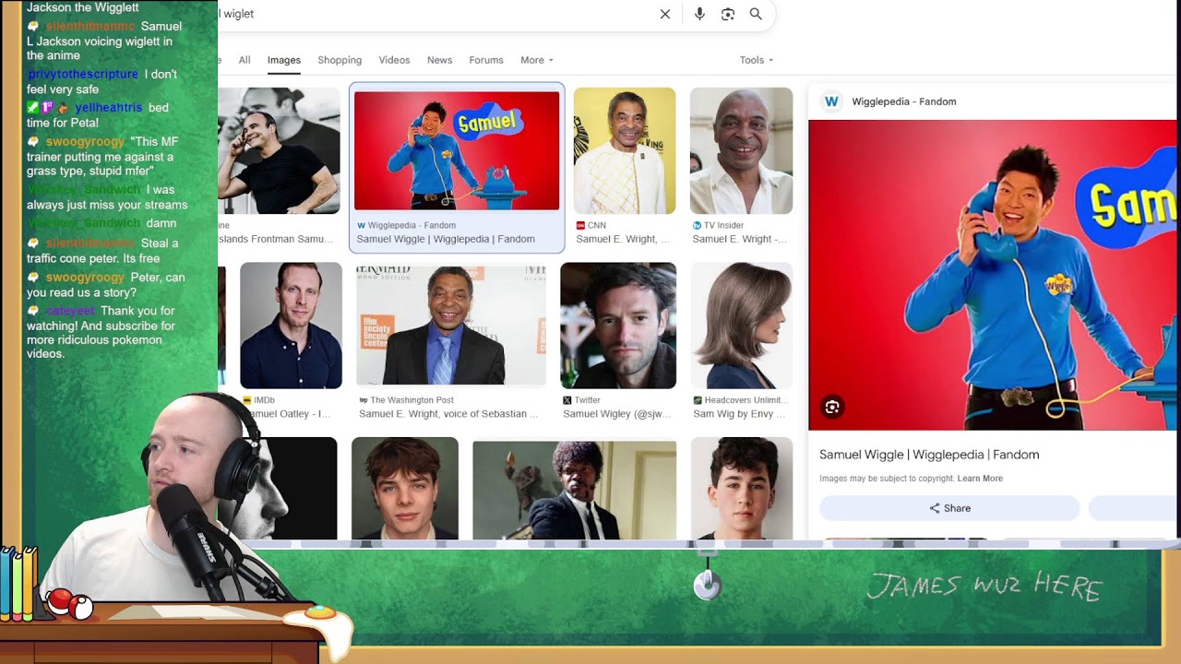Click the Washington Post favicon

(364, 400)
